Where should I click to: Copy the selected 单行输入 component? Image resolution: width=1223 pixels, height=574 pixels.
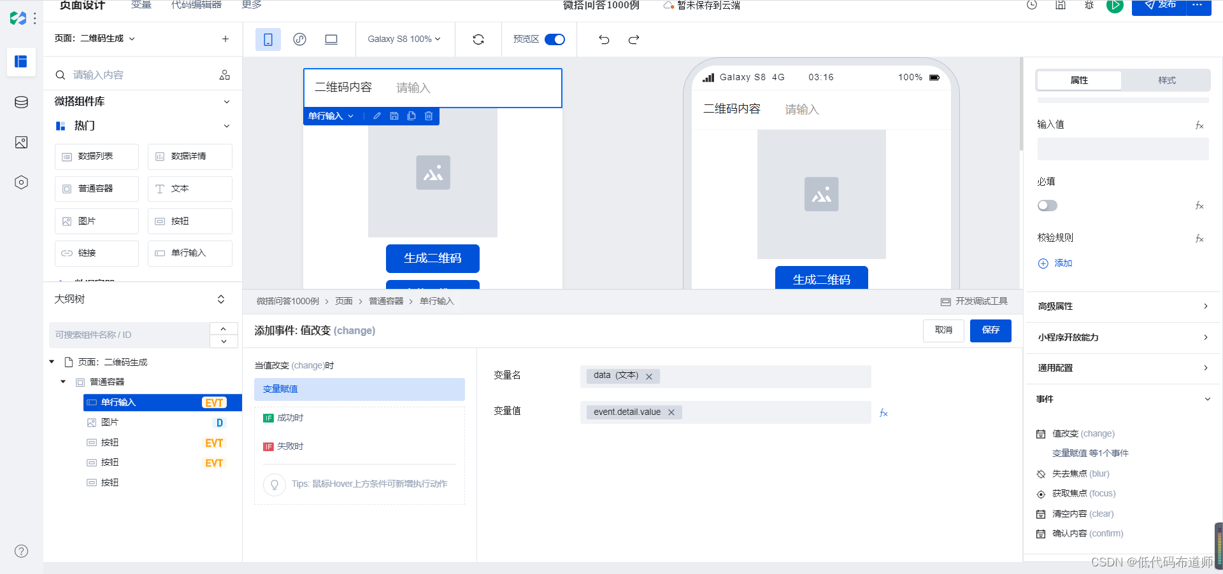(411, 116)
